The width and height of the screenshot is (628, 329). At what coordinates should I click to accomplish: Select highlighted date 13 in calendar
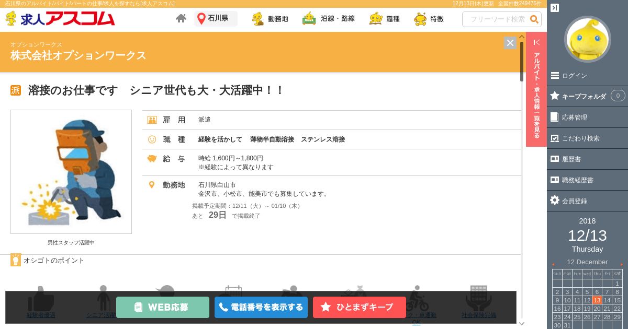click(x=597, y=300)
